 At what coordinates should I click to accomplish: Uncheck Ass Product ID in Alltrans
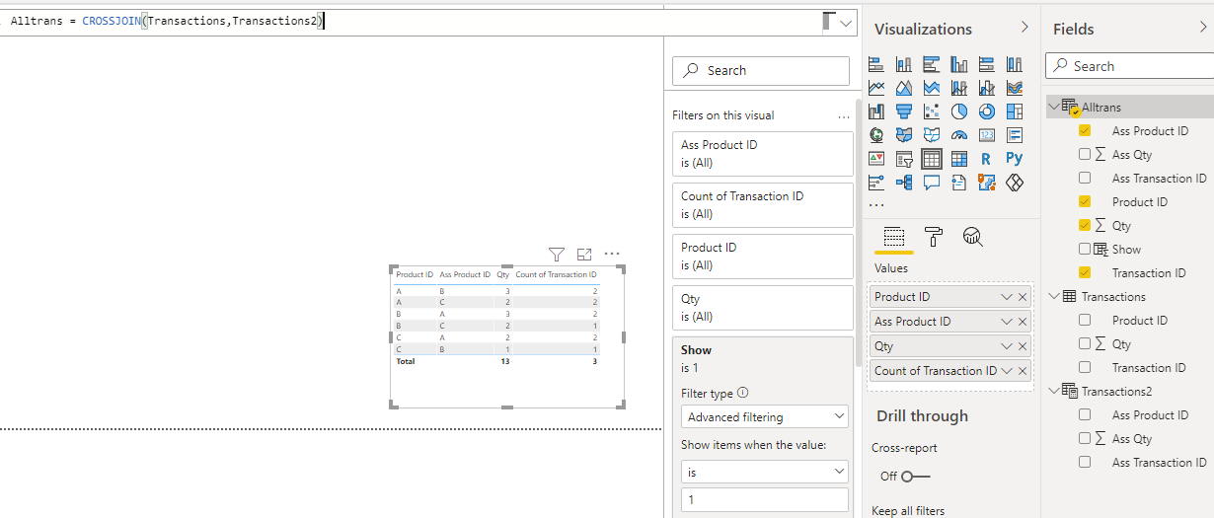1085,130
